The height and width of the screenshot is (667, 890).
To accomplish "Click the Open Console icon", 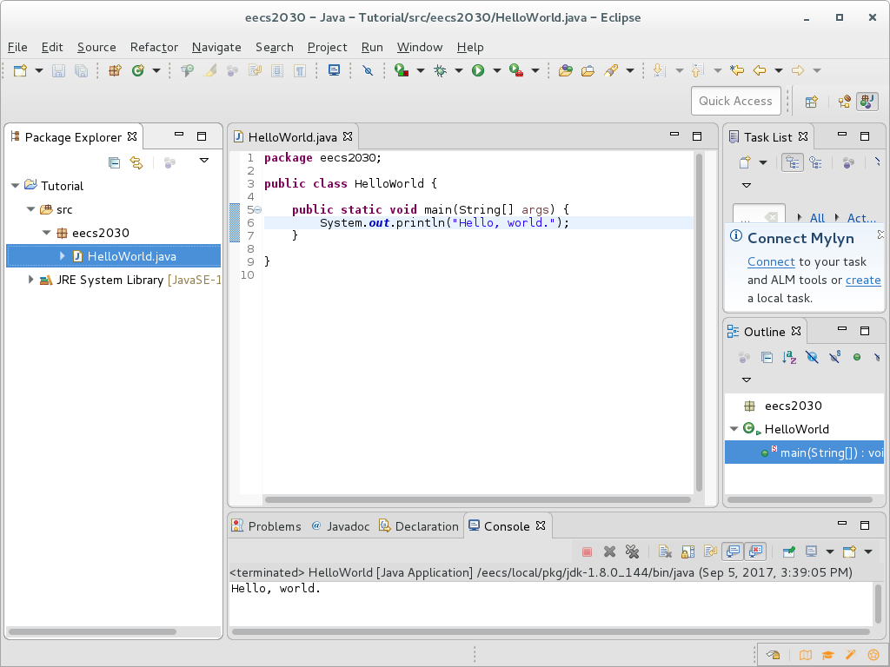I will pos(849,551).
